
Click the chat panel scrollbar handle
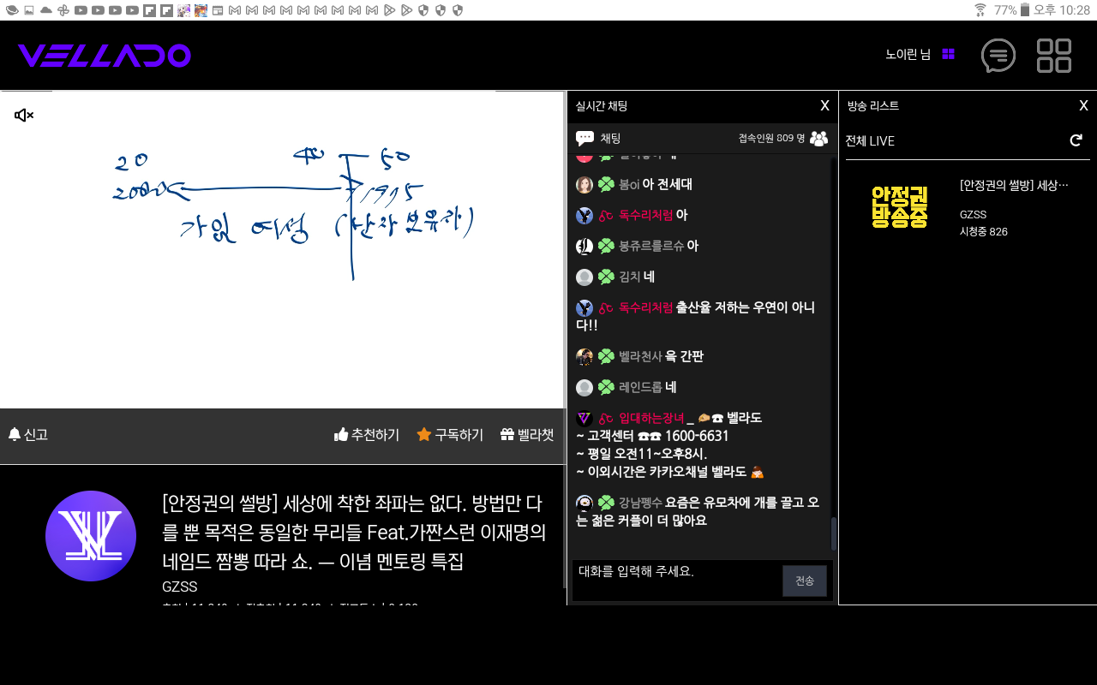point(834,533)
